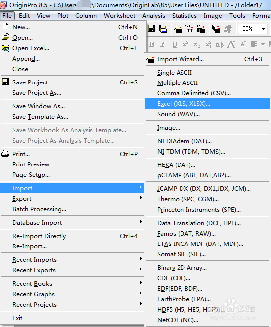
Task: Toggle Italic text formatting
Action: click(x=163, y=44)
